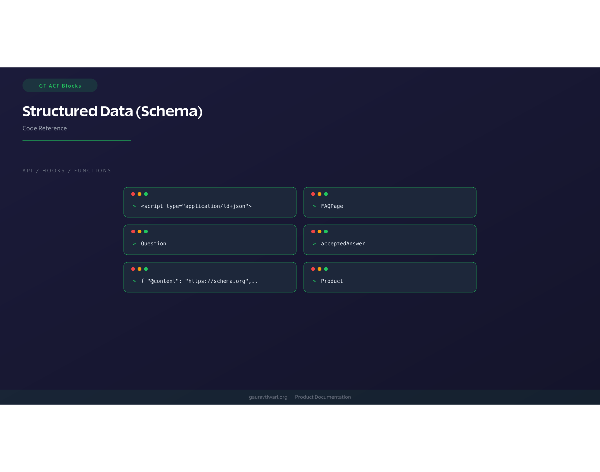Click the green dot on the Product card

[326, 269]
